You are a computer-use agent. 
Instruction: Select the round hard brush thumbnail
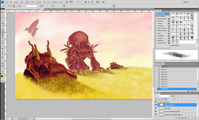192,38
